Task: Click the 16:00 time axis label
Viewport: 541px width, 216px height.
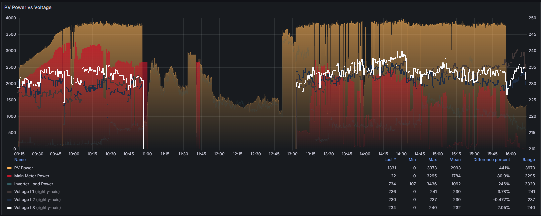Action: [x=511, y=154]
